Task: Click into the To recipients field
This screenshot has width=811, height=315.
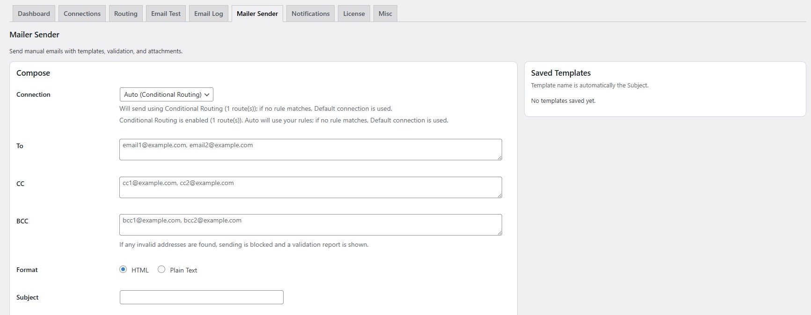Action: click(310, 150)
